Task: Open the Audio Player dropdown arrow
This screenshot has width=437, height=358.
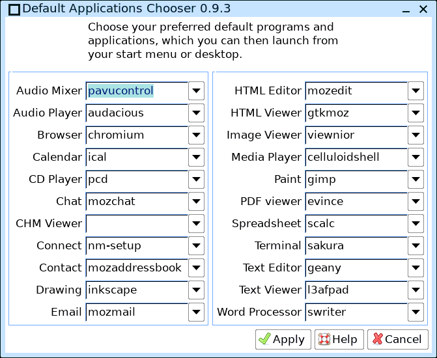Action: pos(196,113)
